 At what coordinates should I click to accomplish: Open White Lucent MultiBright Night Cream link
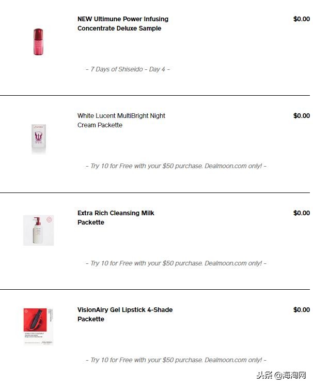[x=121, y=121]
